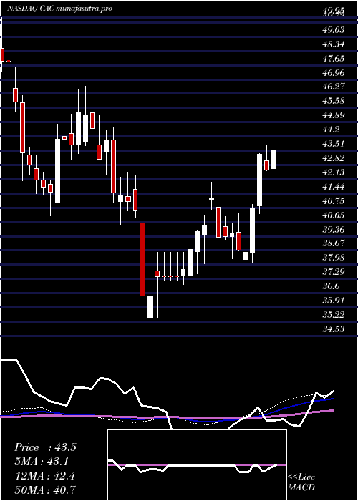358x501 pixels.
Task: Select the 43.51 price axis label
Action: point(334,144)
